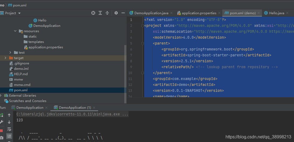294x142 pixels.
Task: Close the DemoApplication run tab
Action: [x=46, y=108]
